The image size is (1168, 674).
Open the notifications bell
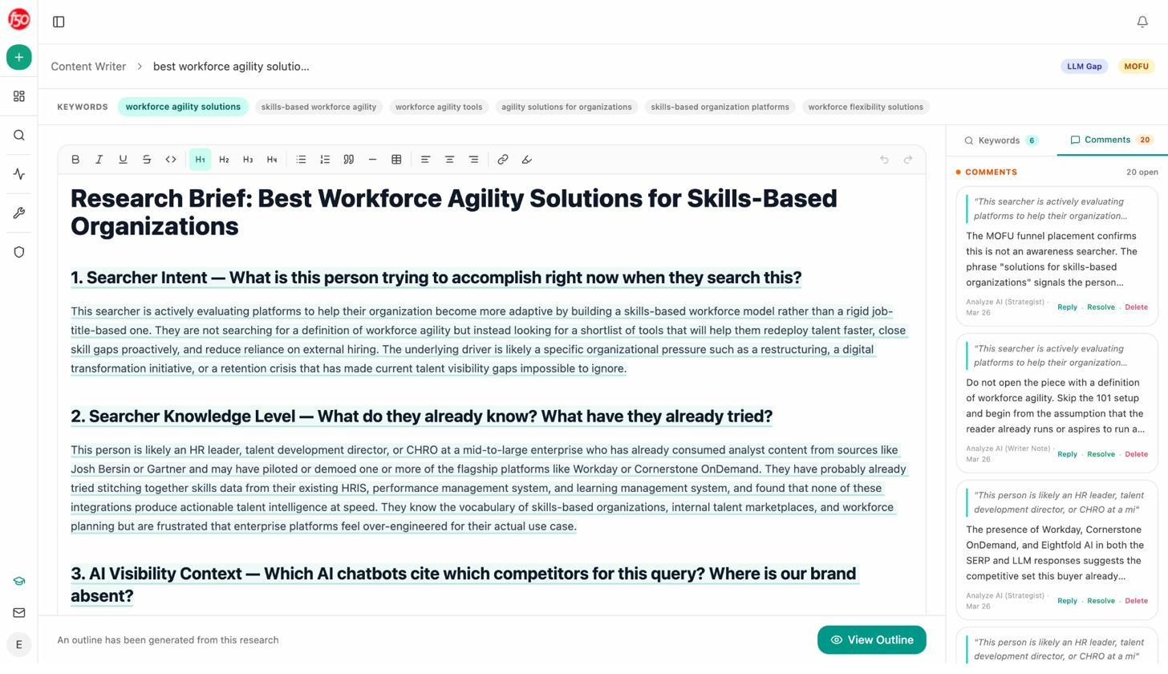click(1142, 21)
